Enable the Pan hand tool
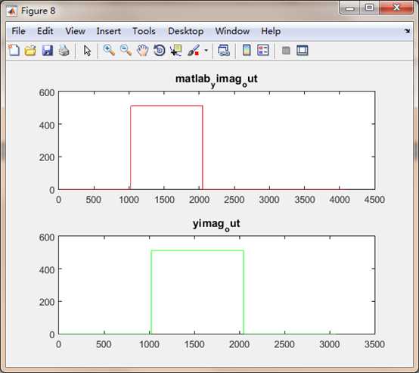 click(x=142, y=50)
